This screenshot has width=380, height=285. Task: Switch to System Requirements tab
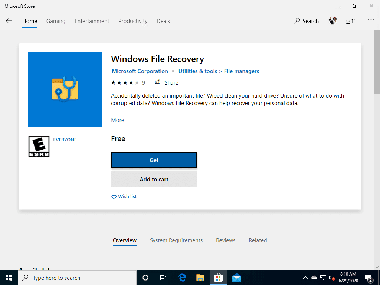pyautogui.click(x=176, y=240)
